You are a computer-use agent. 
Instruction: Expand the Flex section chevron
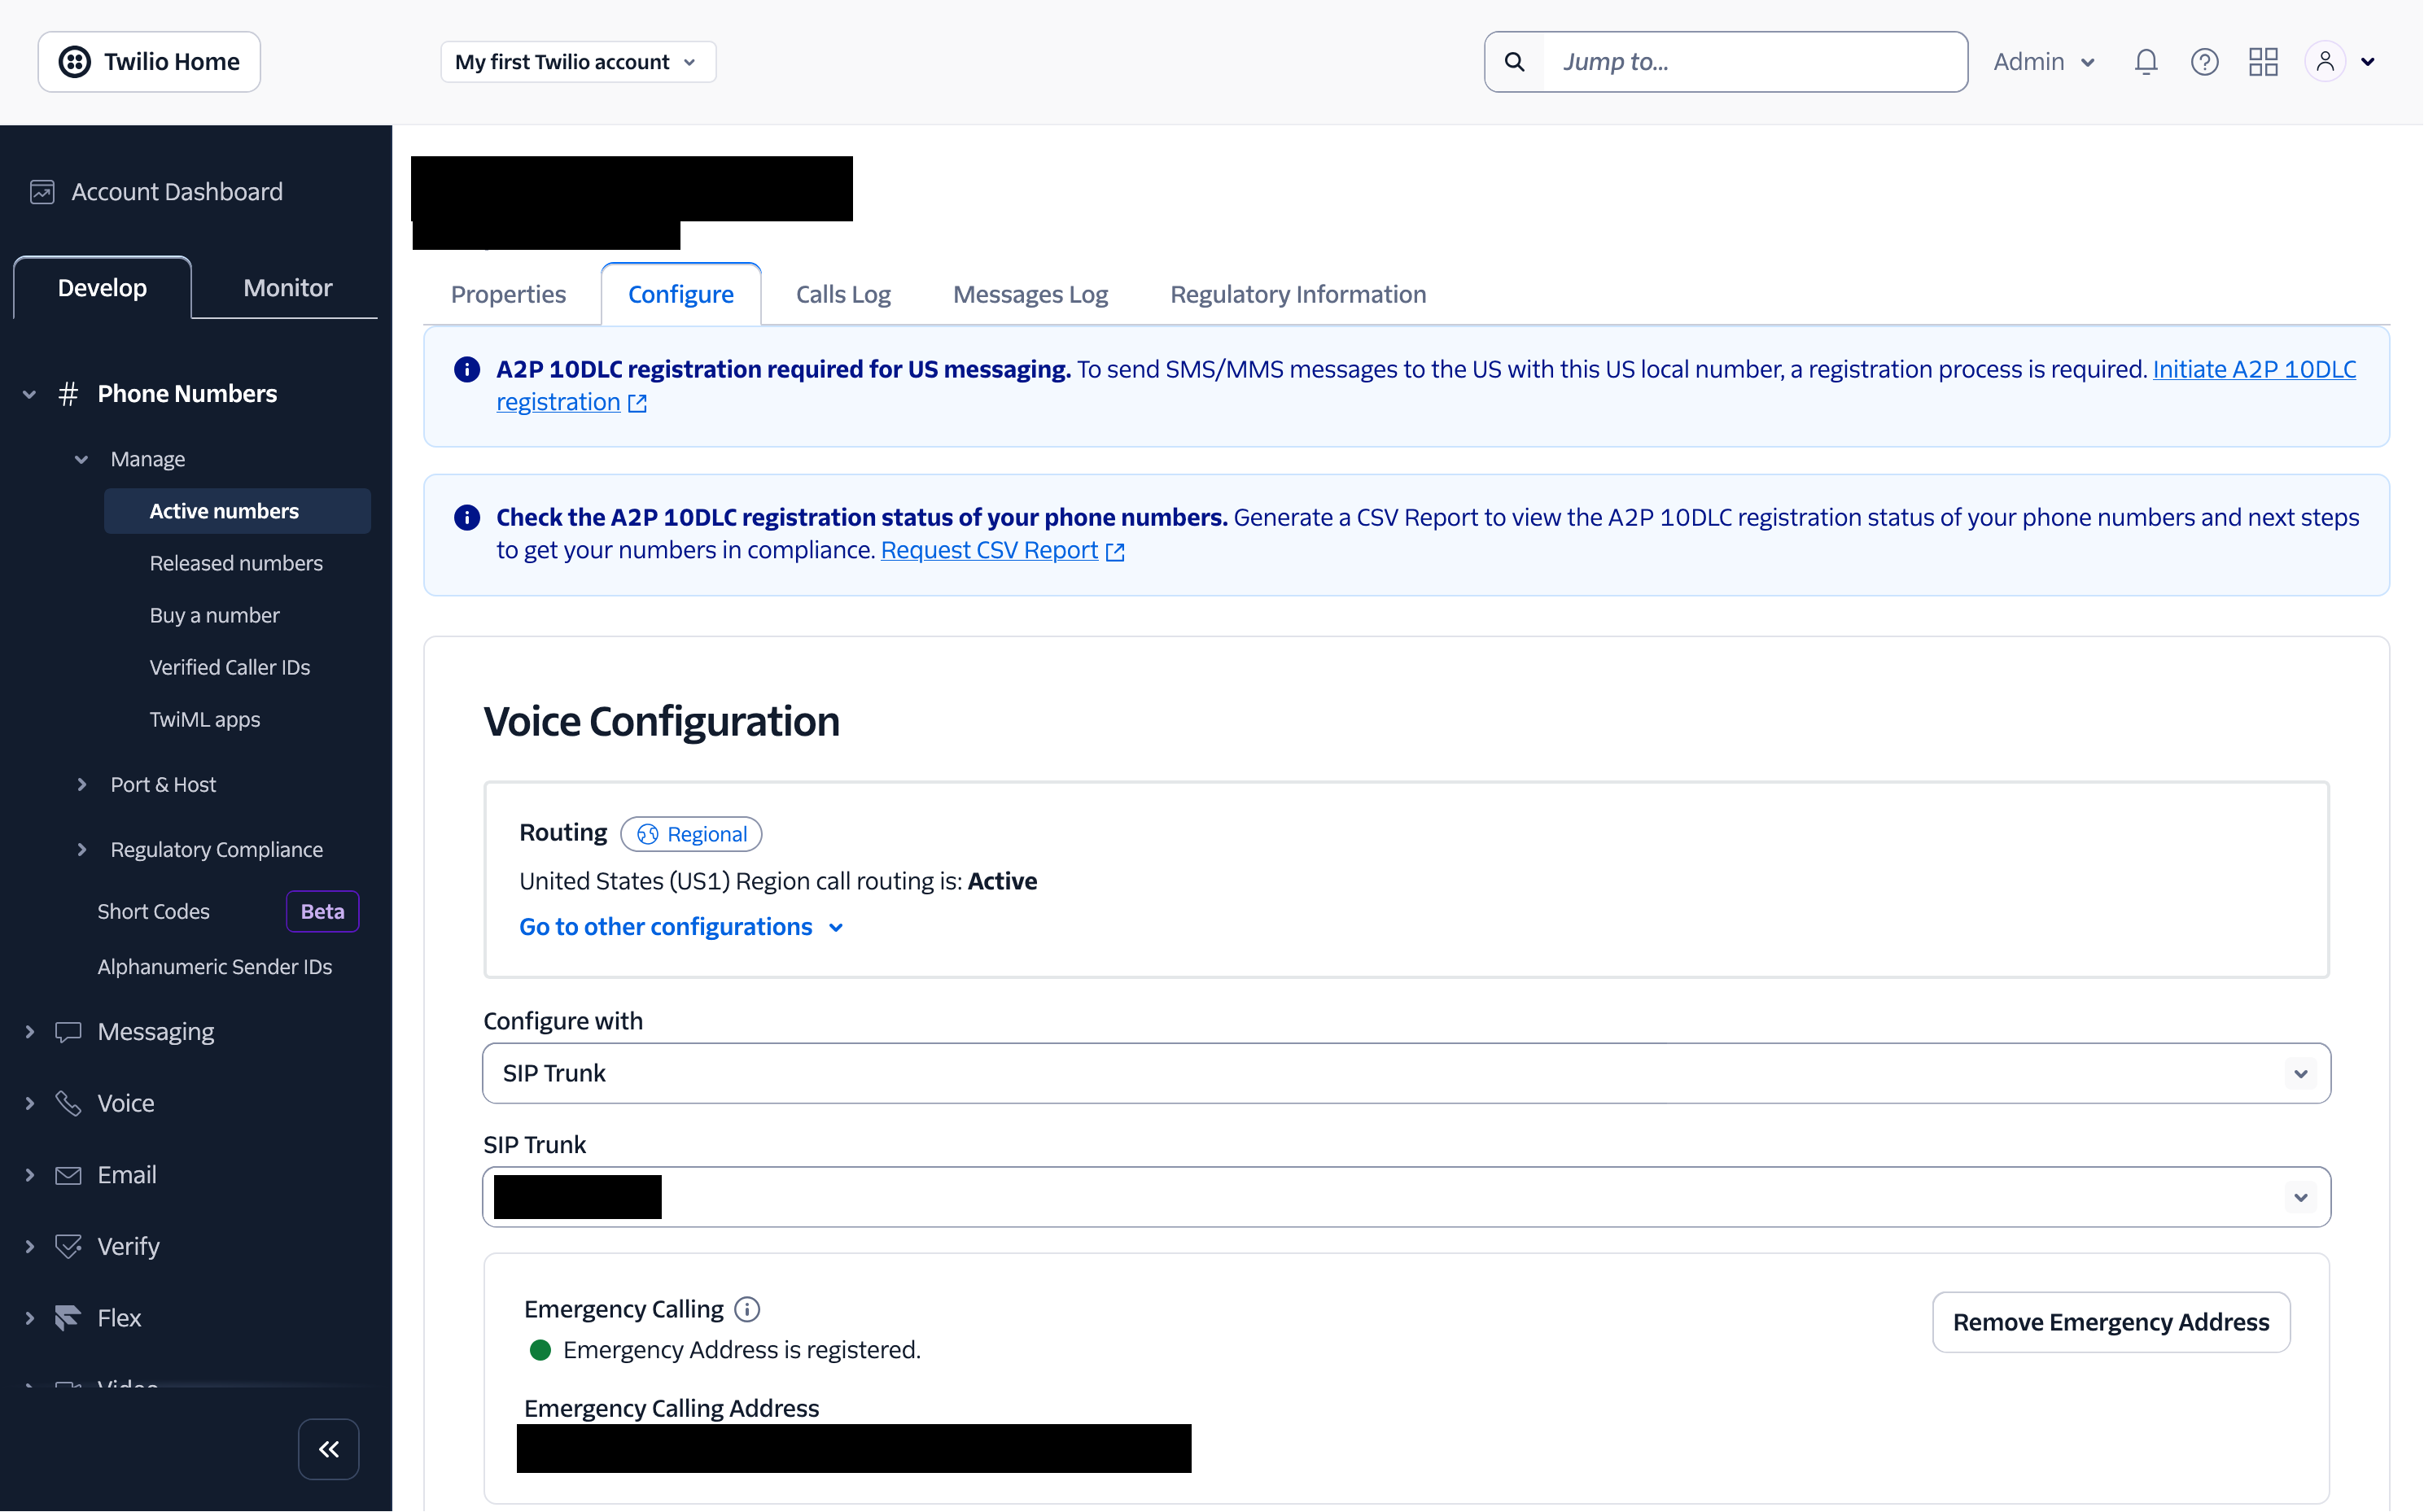(x=29, y=1318)
